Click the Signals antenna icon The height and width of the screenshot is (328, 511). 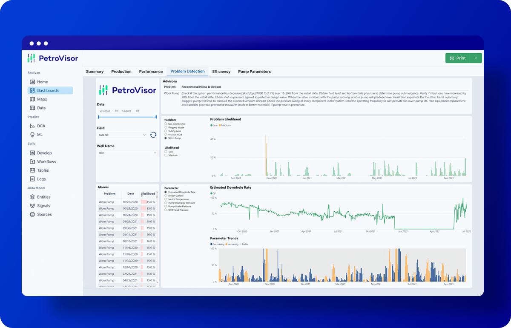[x=33, y=206]
